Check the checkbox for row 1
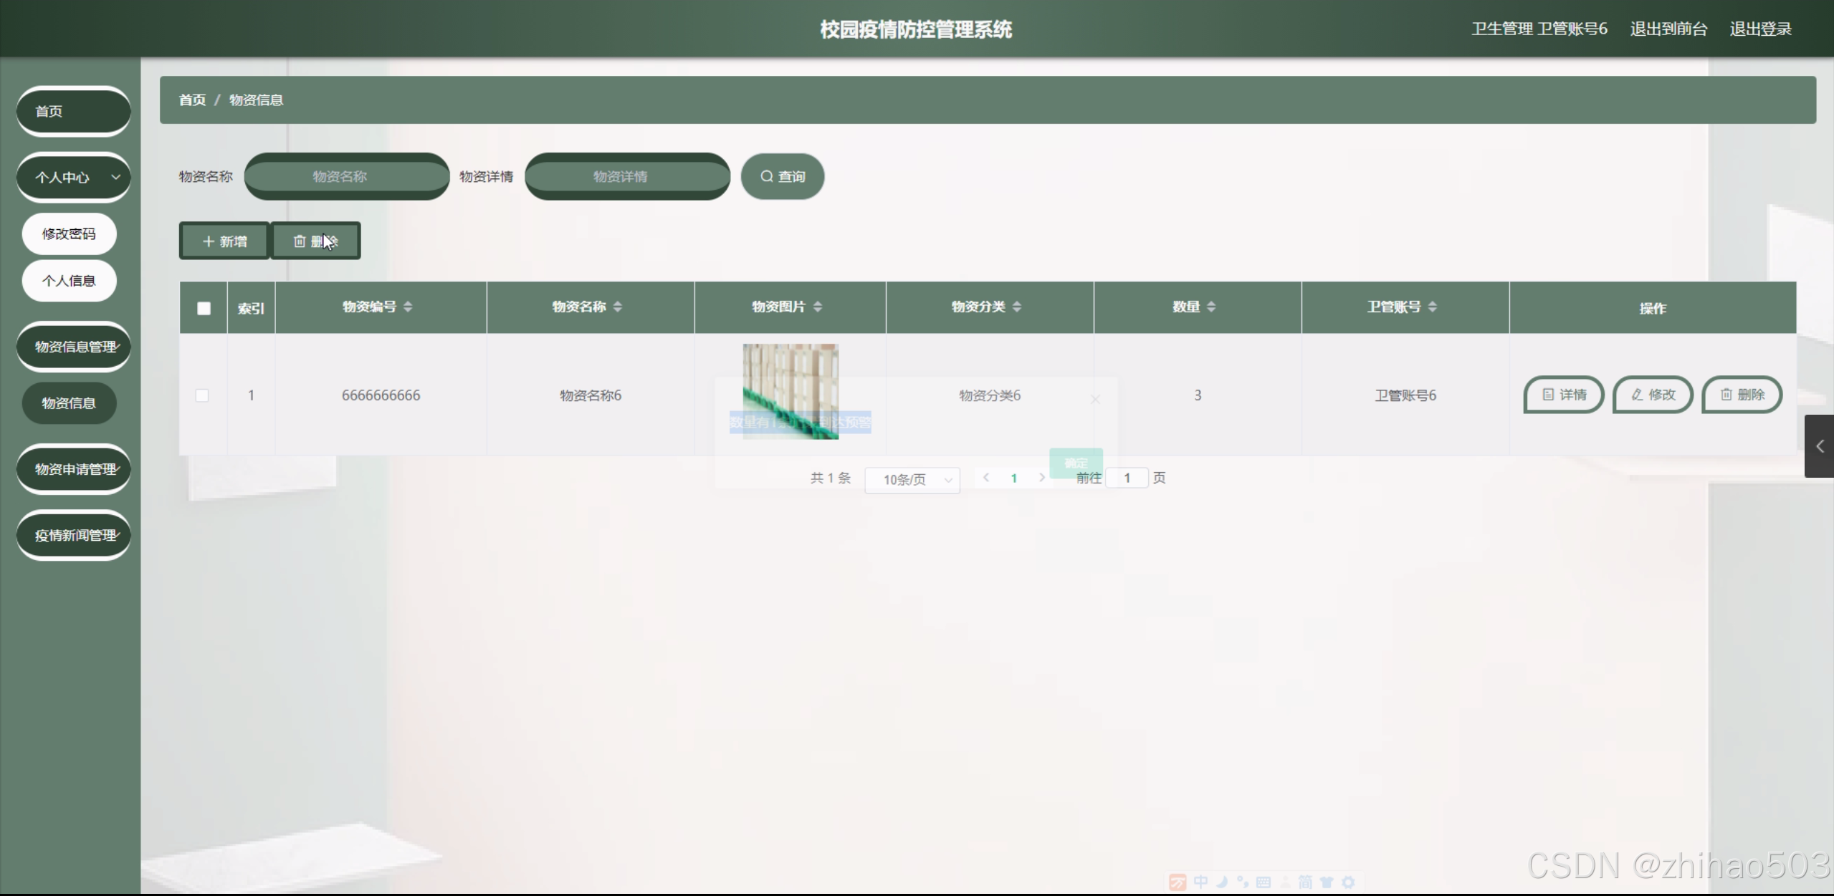The image size is (1834, 896). coord(202,395)
